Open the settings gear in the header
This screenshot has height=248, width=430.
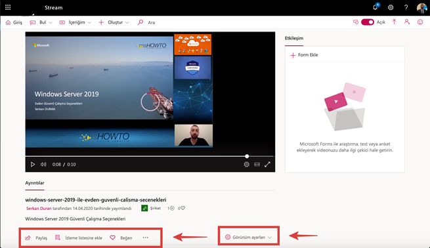391,7
